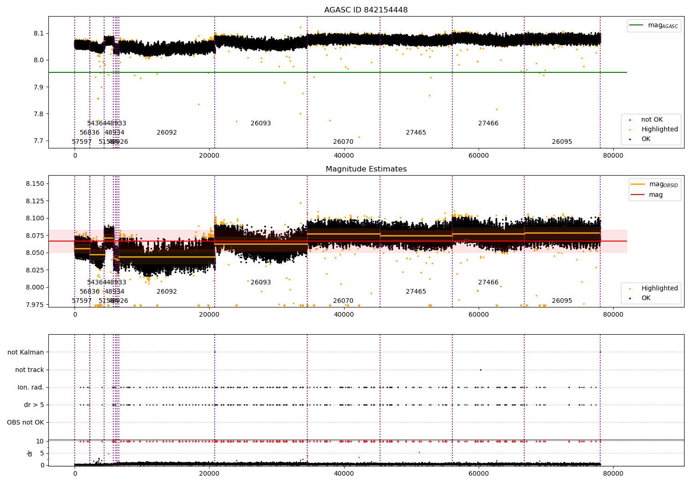This screenshot has width=691, height=484.
Task: Select the mag AGASC legend entry in top plot
Action: coord(654,25)
